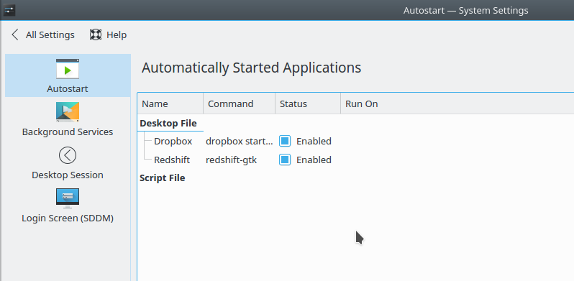Click the window title Autostart — System Settings
Image resolution: width=574 pixels, height=281 pixels.
(465, 10)
